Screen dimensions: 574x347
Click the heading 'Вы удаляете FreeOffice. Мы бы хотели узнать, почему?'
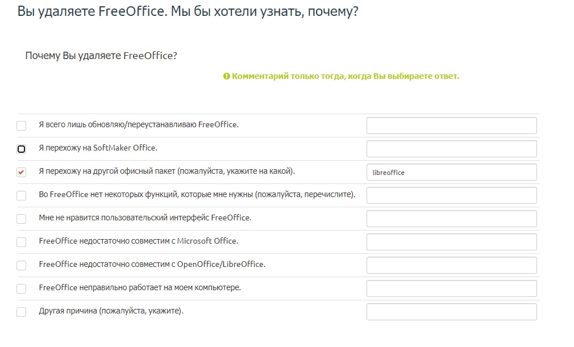pos(188,12)
